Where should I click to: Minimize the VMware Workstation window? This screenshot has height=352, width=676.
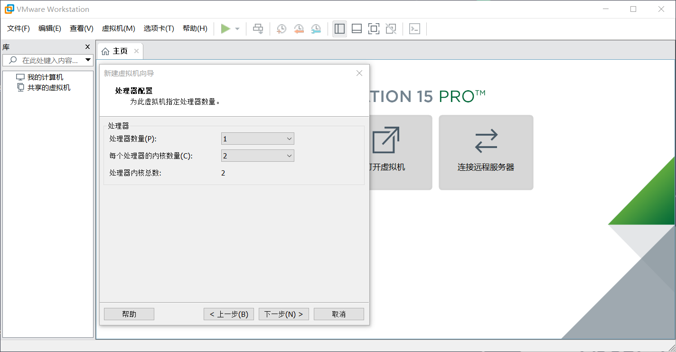[605, 9]
